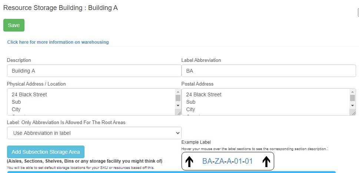Save the storage building
This screenshot has width=359, height=173.
[14, 25]
